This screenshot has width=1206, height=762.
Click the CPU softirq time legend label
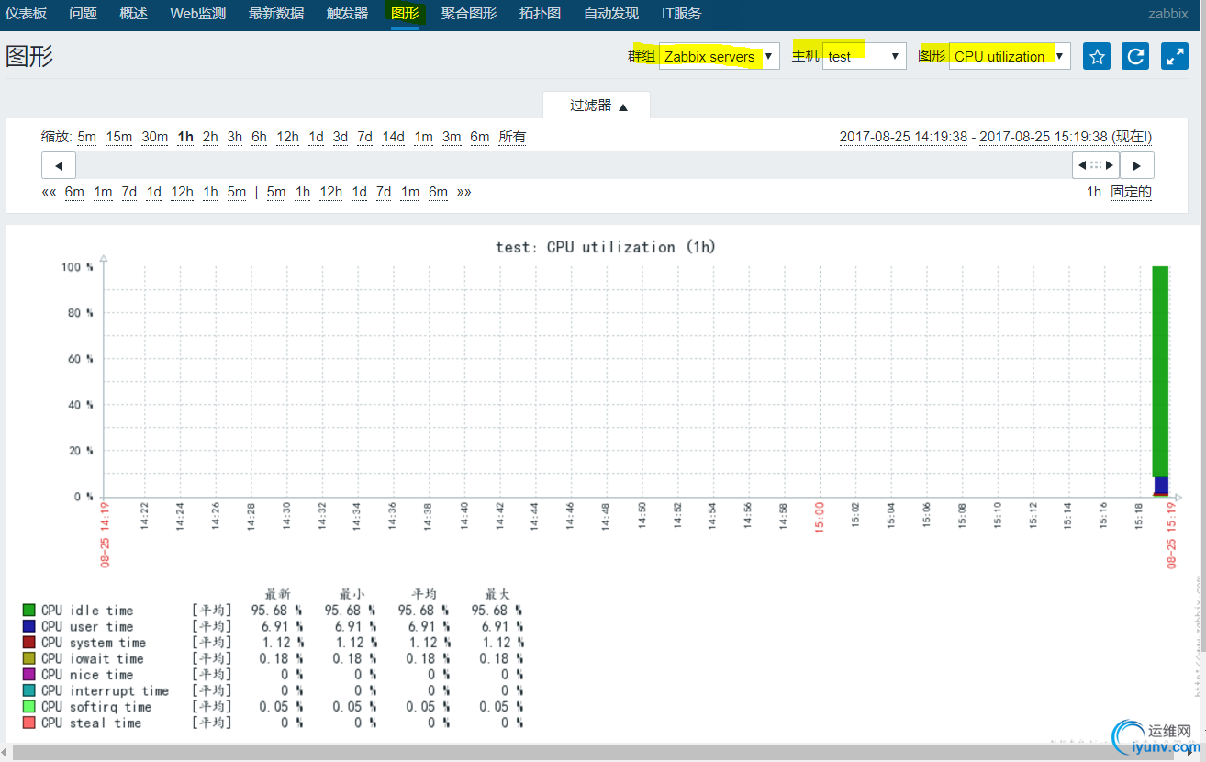(x=96, y=707)
